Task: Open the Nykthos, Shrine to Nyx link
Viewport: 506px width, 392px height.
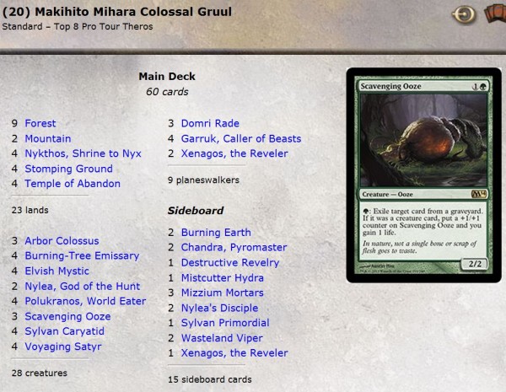Action: [83, 153]
